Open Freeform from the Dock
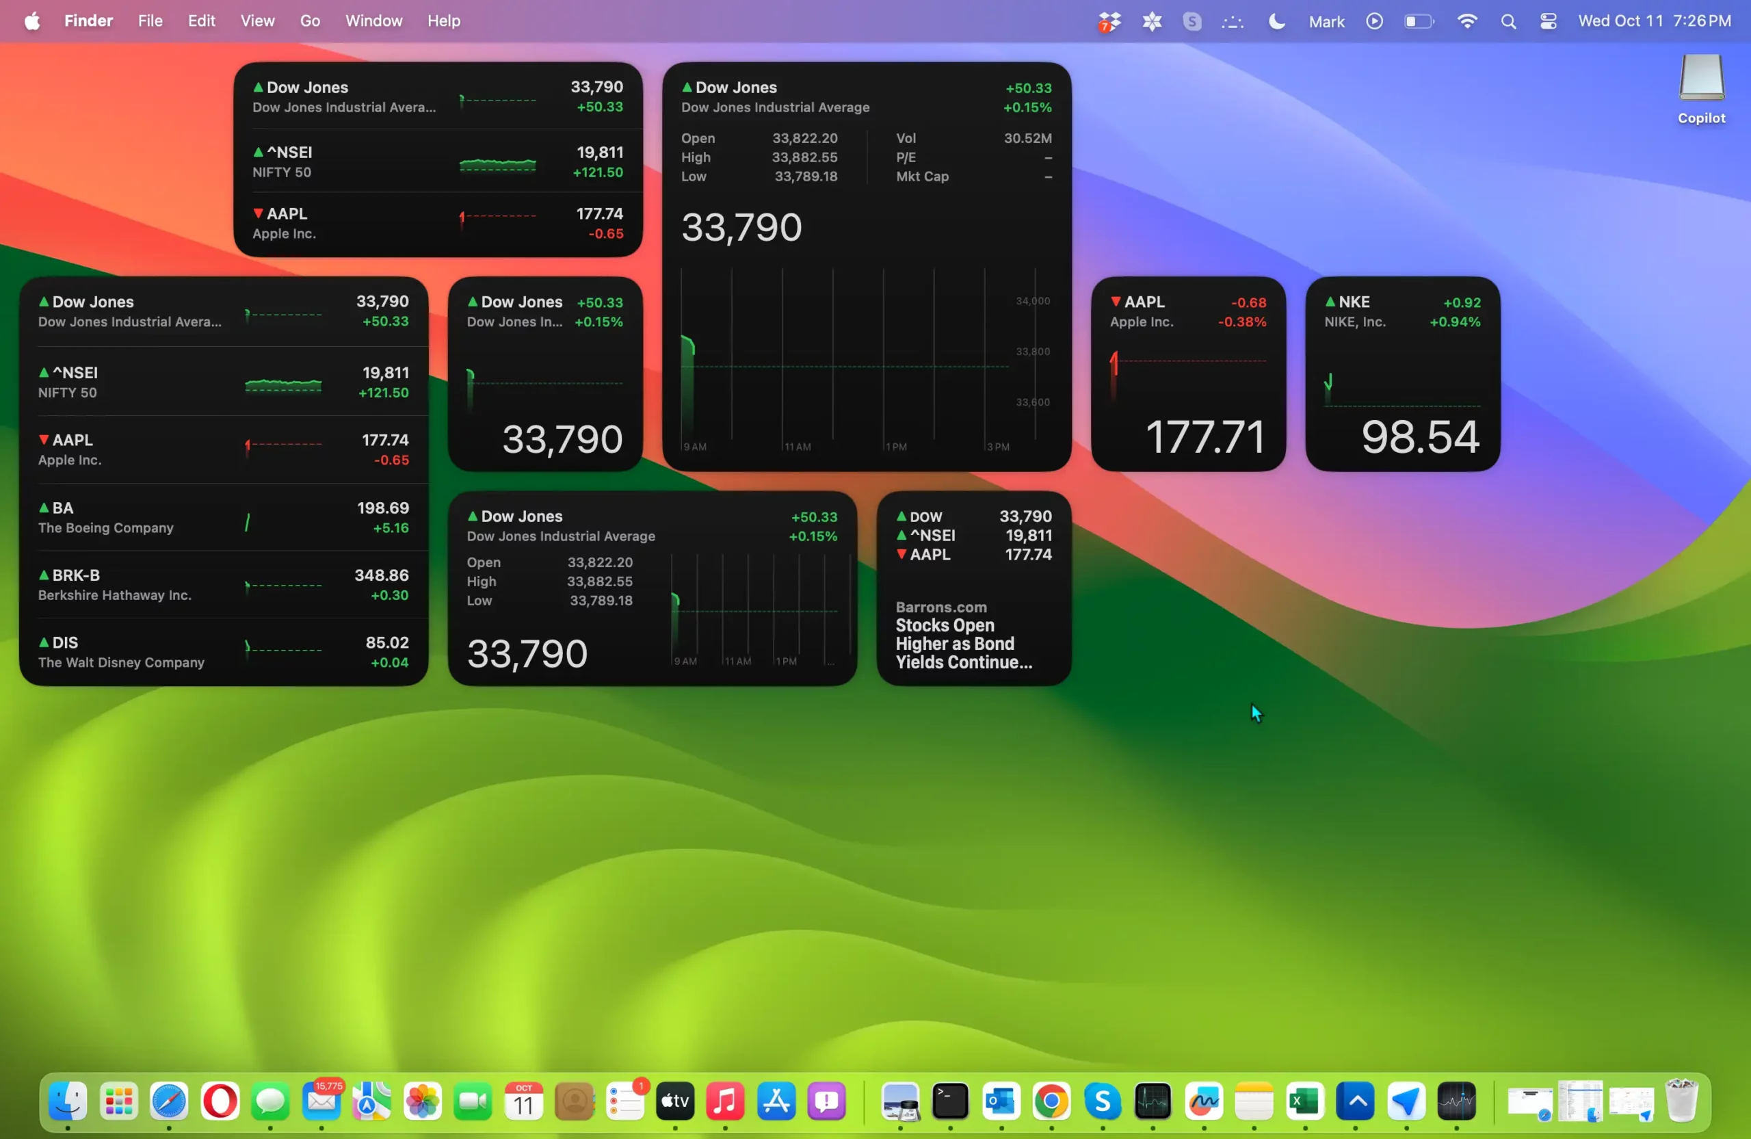 pyautogui.click(x=1204, y=1101)
